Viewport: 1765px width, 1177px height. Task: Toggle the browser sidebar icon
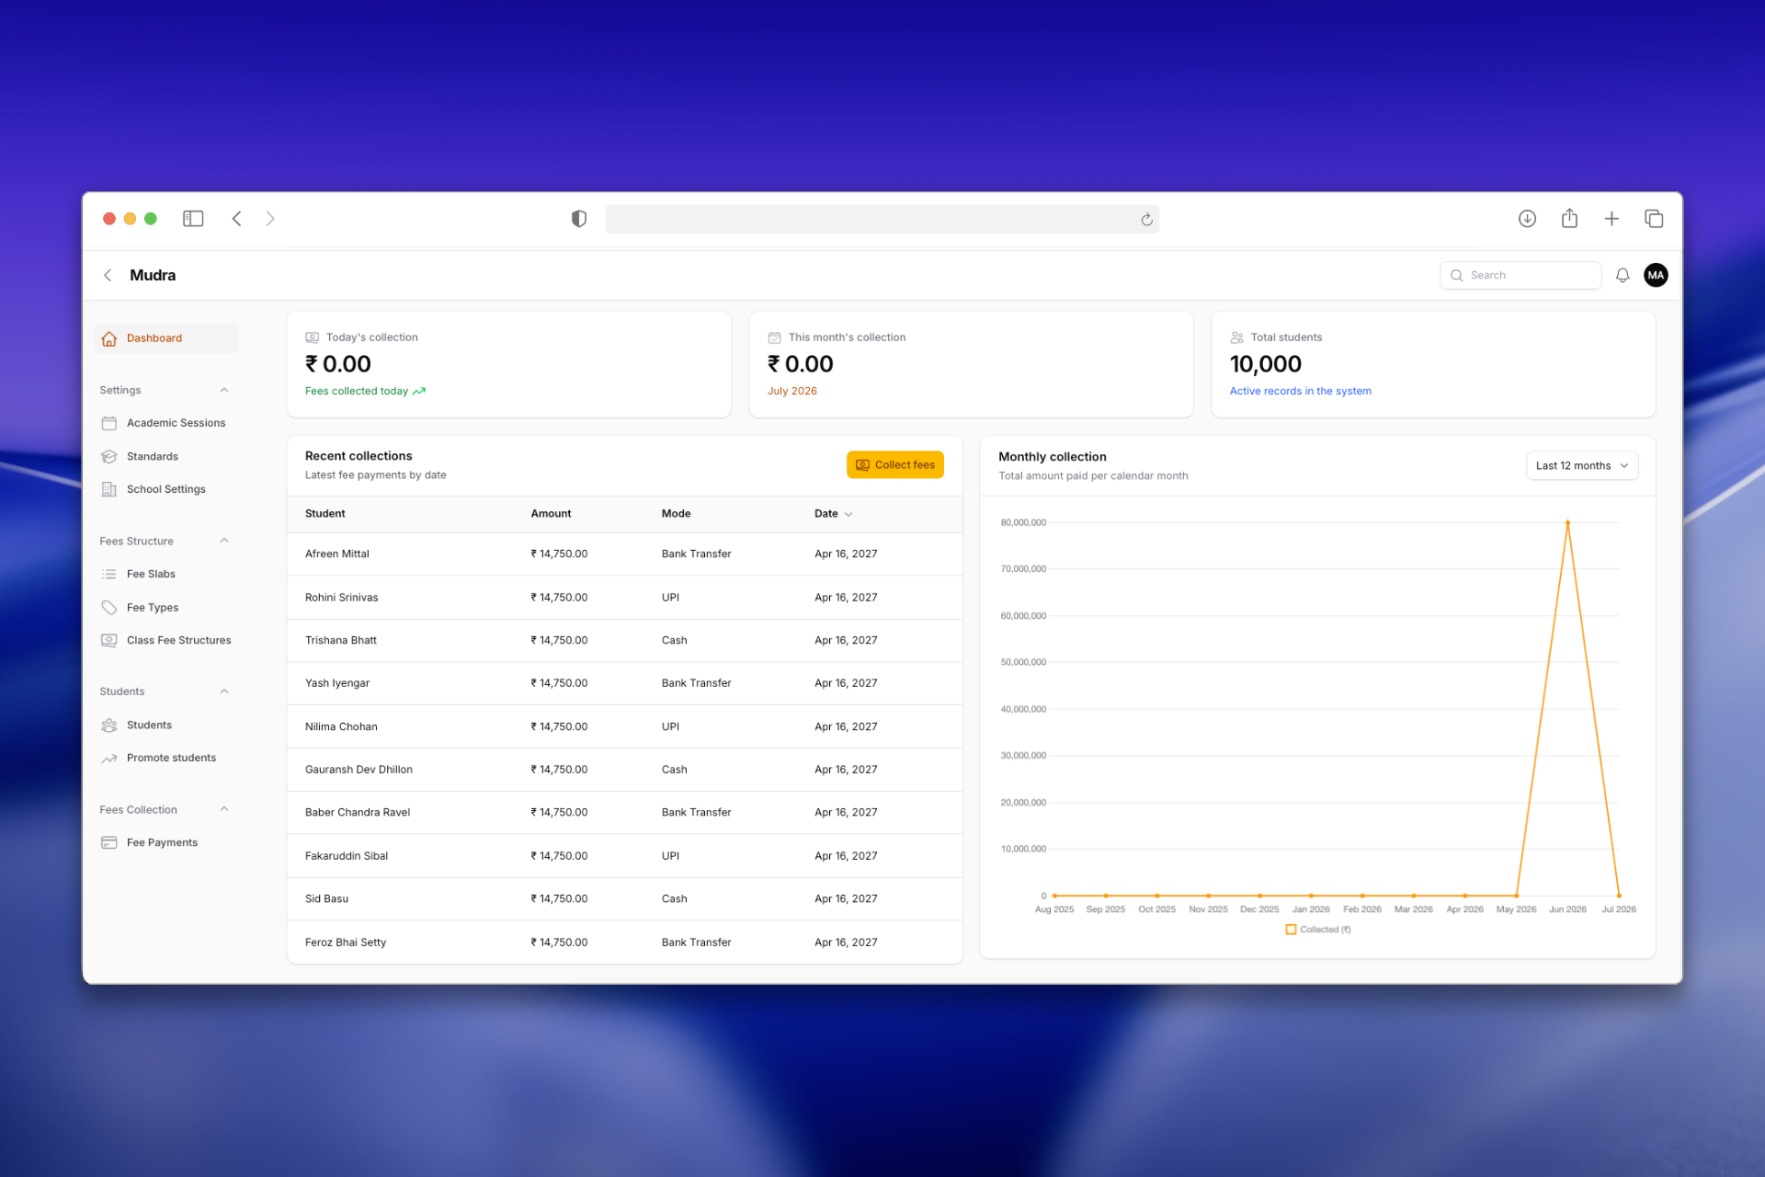pos(193,219)
